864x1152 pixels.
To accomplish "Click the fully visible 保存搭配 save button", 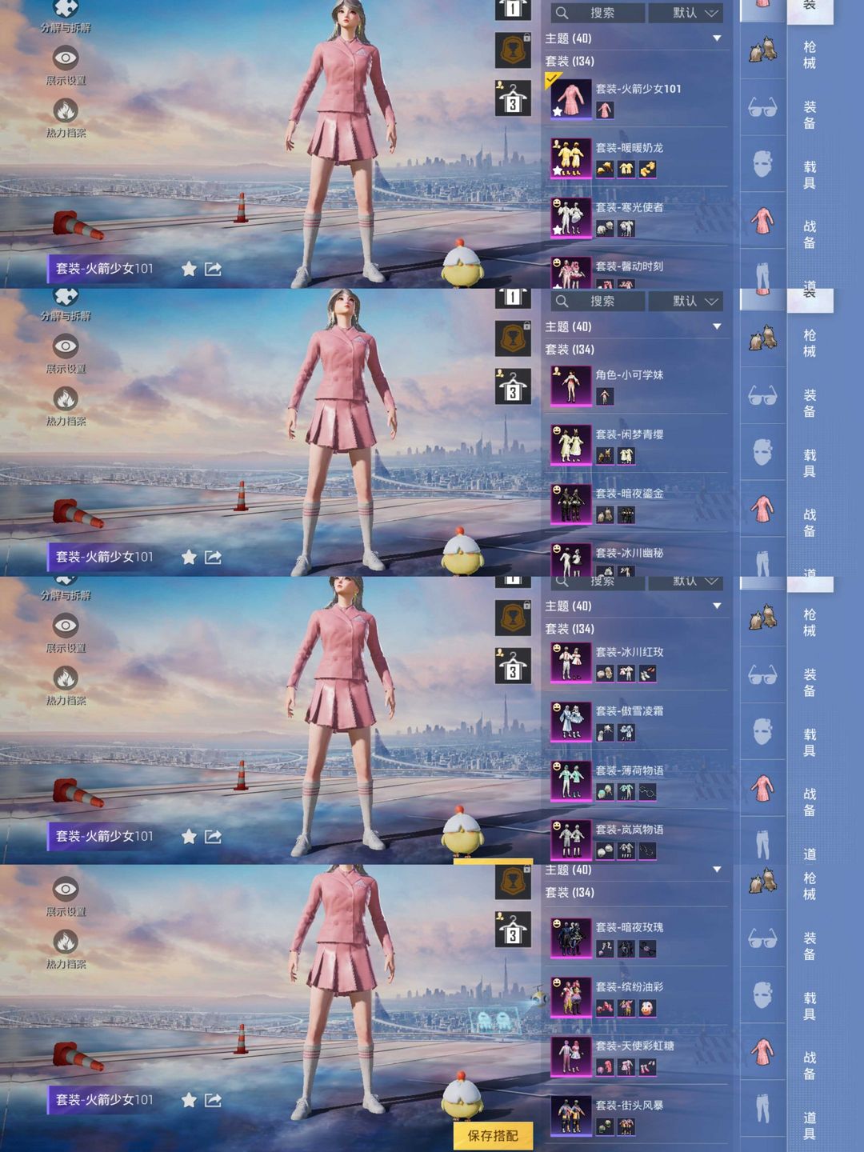I will [493, 1135].
